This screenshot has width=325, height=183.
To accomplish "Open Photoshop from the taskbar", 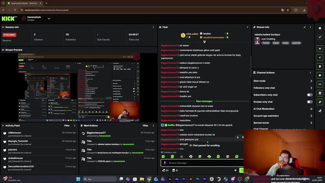I will (x=198, y=179).
